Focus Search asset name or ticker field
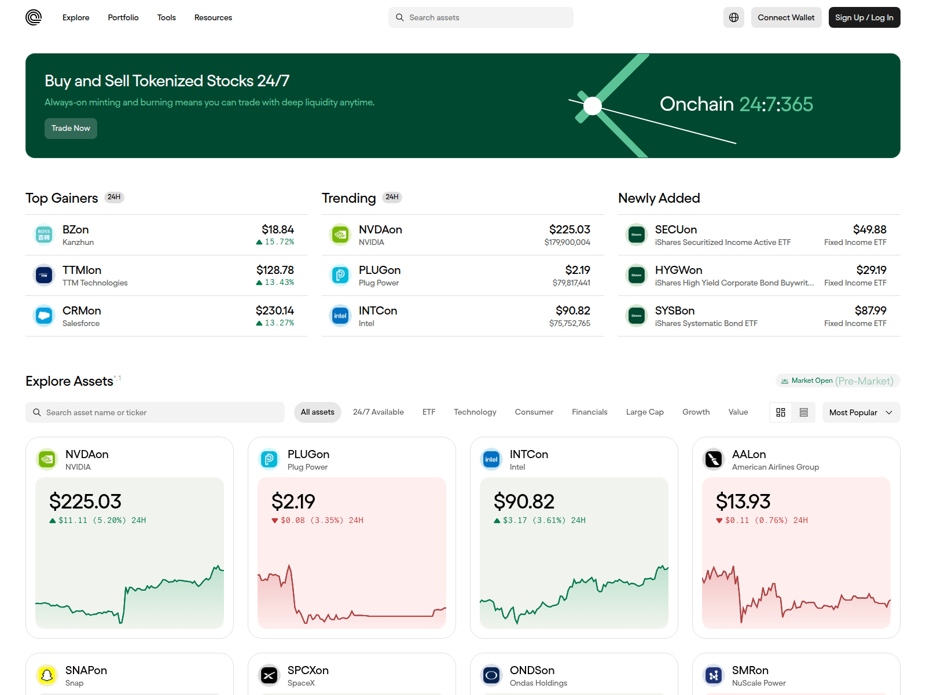This screenshot has height=695, width=926. click(155, 412)
